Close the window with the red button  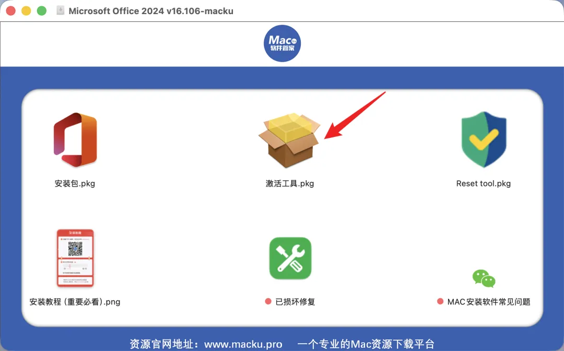[x=11, y=11]
